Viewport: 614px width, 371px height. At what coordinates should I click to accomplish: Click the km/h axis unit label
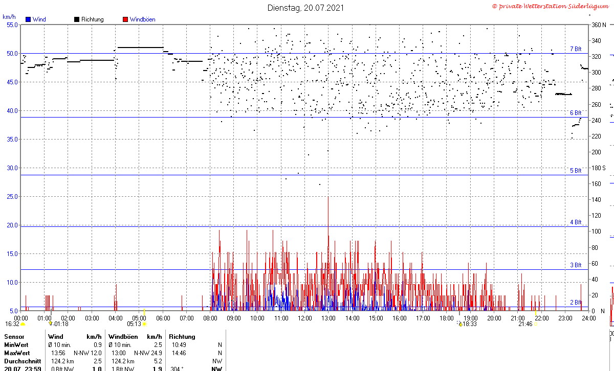(9, 16)
